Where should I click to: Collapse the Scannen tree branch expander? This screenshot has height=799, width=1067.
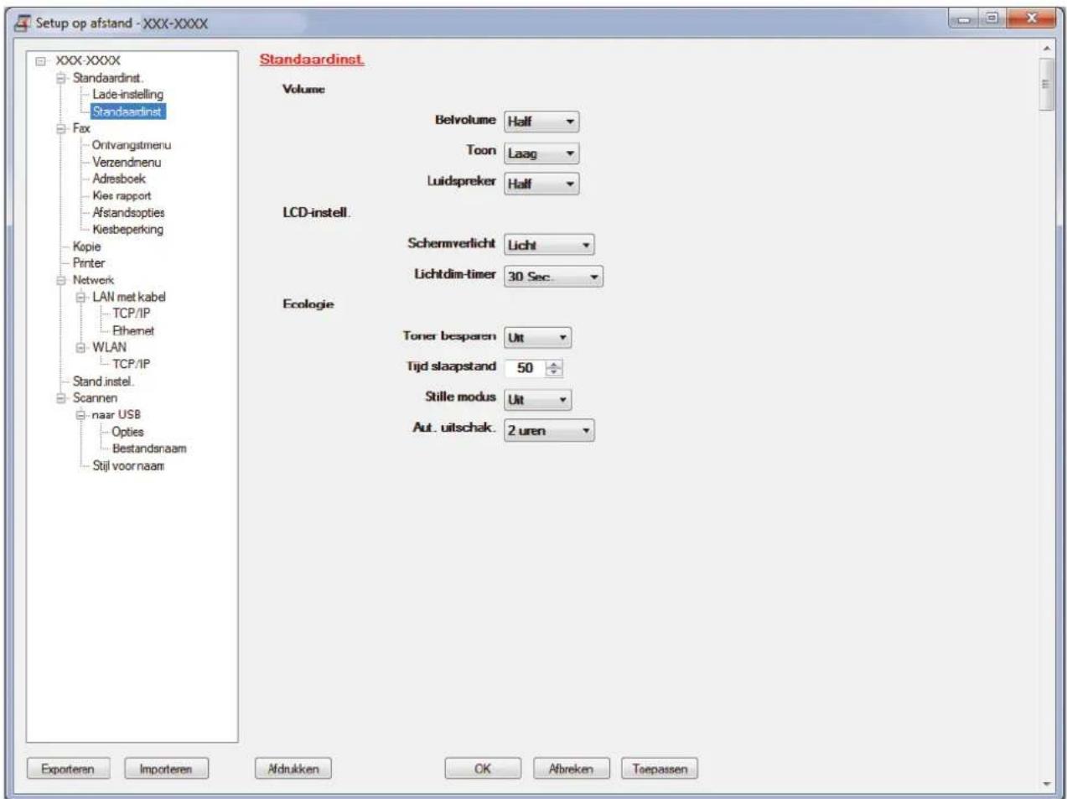(x=61, y=398)
